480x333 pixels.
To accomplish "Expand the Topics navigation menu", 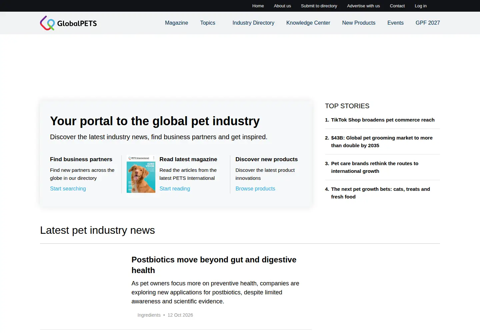I will tap(208, 23).
